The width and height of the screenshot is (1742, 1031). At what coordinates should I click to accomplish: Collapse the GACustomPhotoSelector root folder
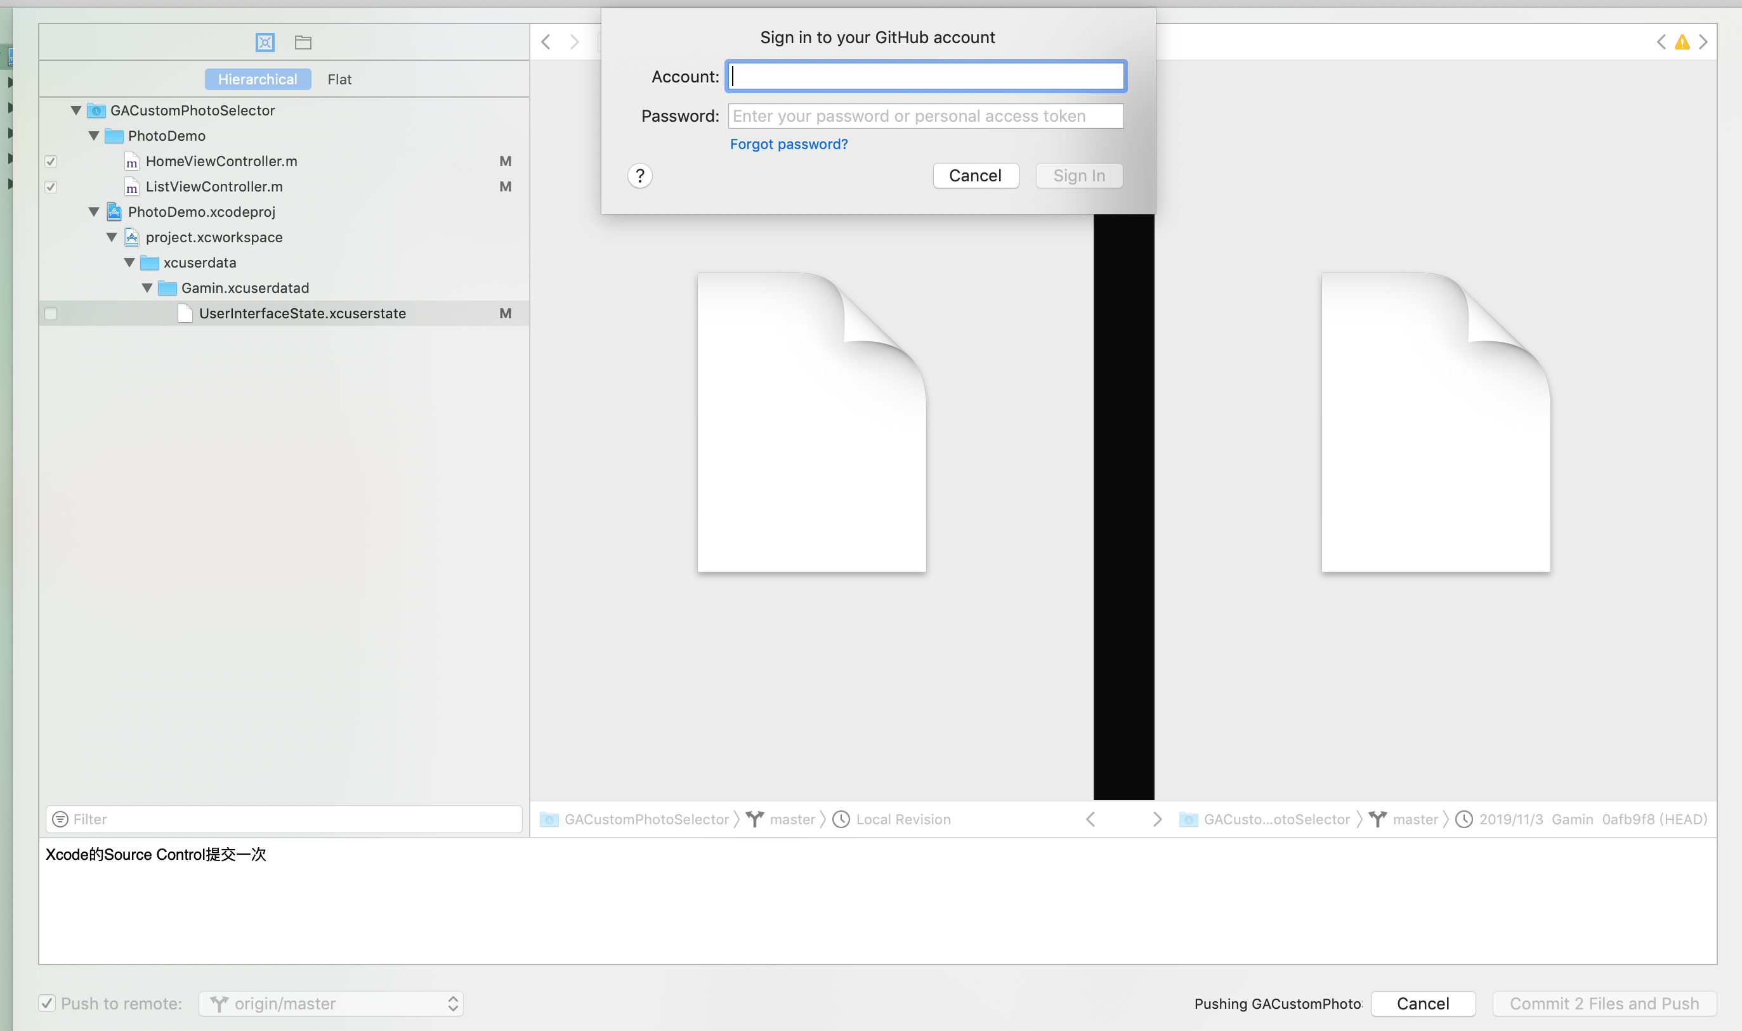pos(76,110)
